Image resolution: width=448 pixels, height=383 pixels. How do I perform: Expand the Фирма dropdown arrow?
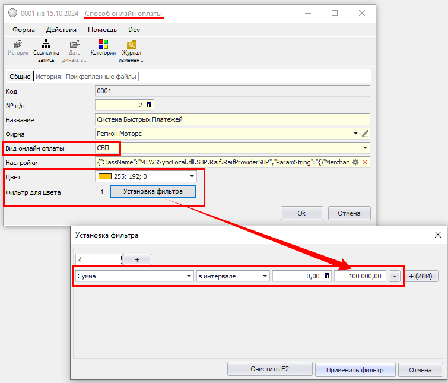tap(356, 134)
